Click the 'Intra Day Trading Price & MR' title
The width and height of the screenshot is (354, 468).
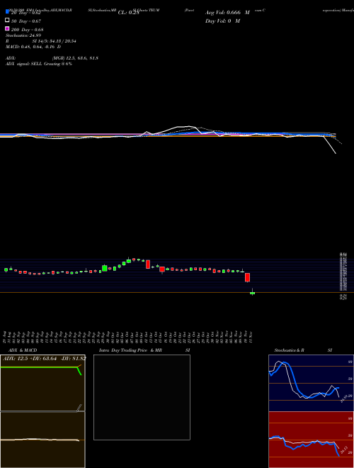(x=130, y=350)
